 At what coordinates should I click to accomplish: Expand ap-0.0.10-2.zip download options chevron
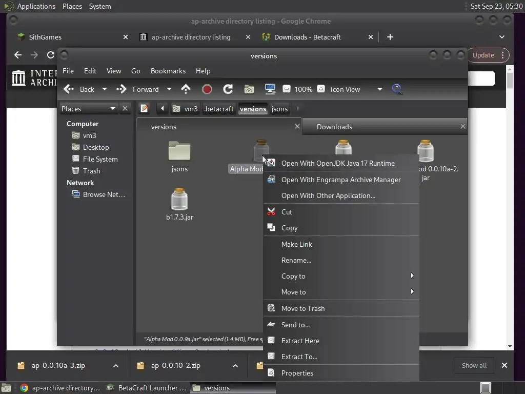click(235, 366)
